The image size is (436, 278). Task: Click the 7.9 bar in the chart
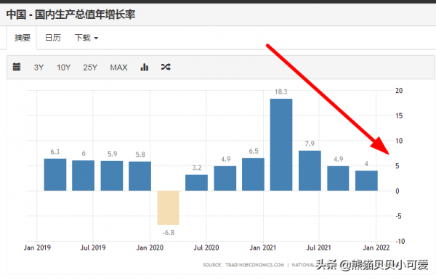click(310, 171)
